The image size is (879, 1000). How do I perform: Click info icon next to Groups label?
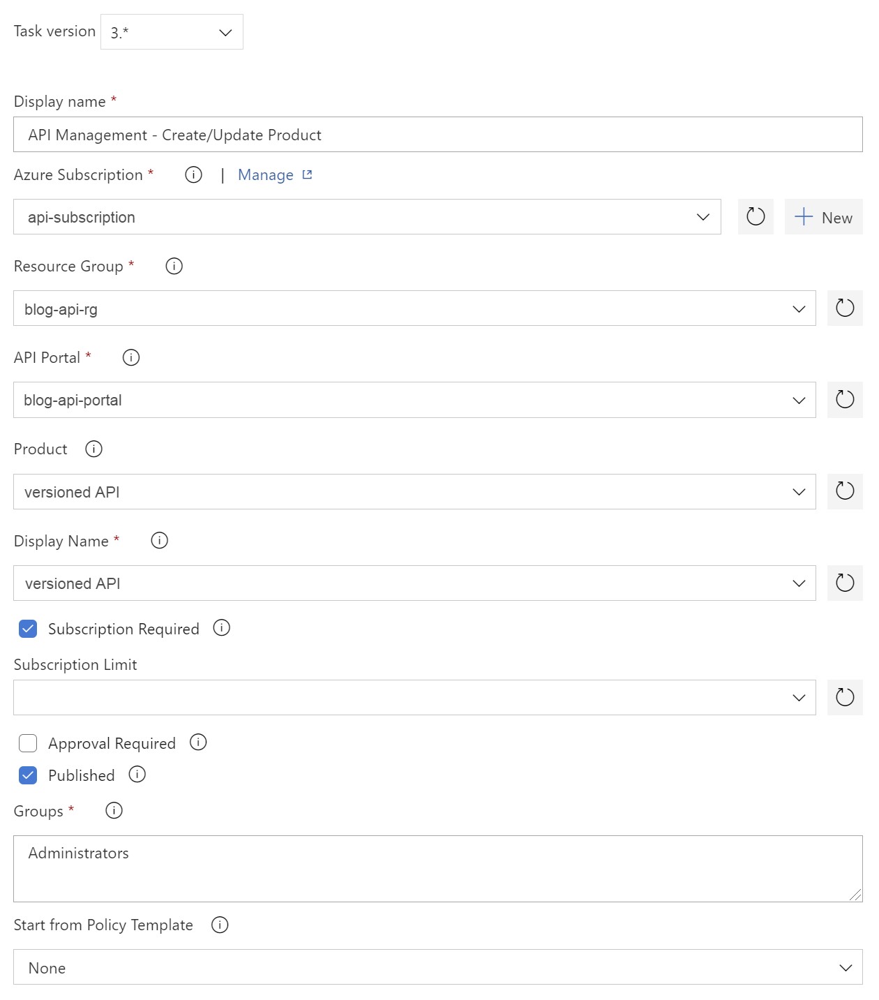click(x=114, y=810)
